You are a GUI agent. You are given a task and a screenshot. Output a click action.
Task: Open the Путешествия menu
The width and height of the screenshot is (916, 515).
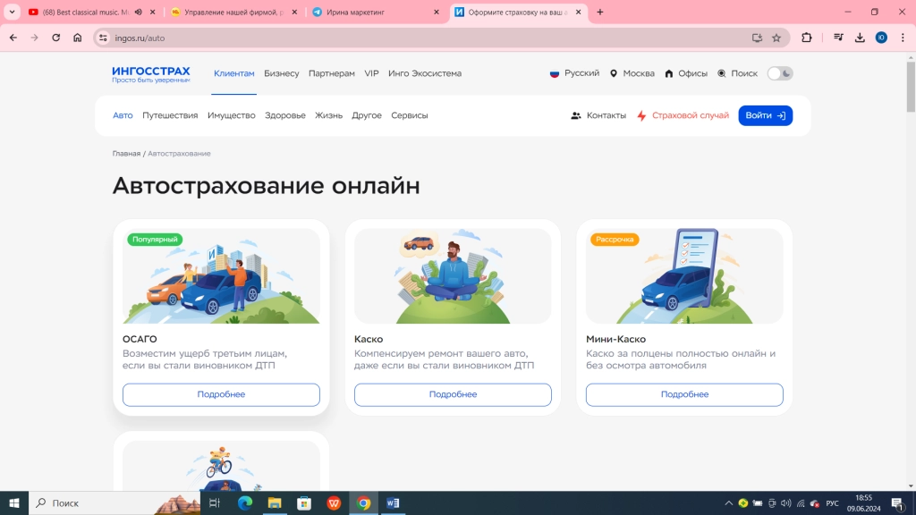(x=170, y=115)
